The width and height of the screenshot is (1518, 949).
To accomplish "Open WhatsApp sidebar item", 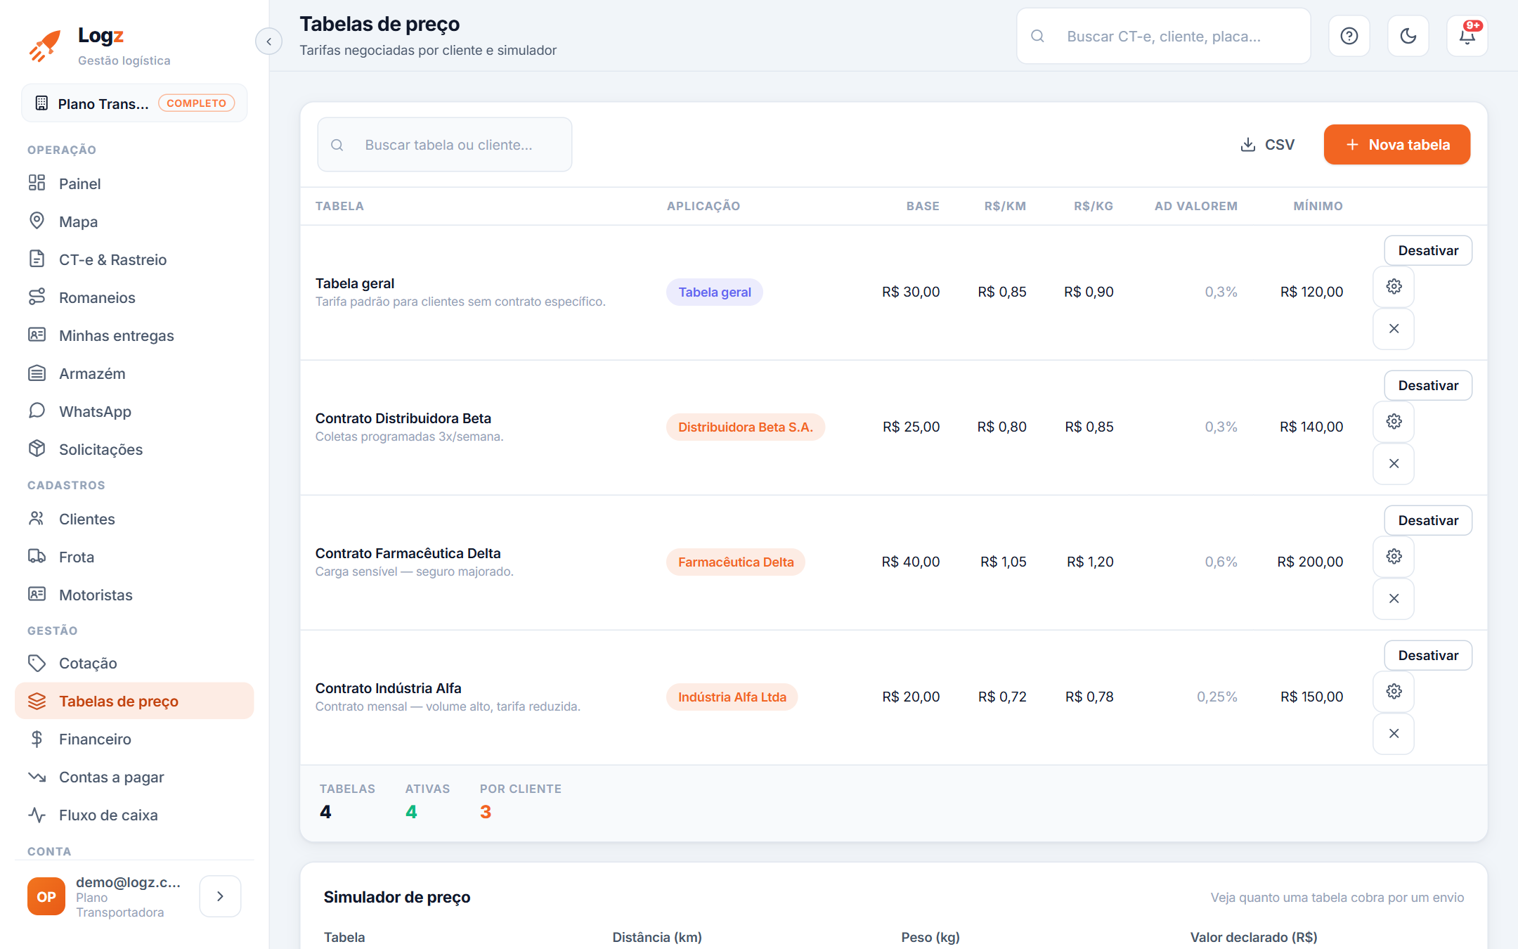I will (x=134, y=411).
